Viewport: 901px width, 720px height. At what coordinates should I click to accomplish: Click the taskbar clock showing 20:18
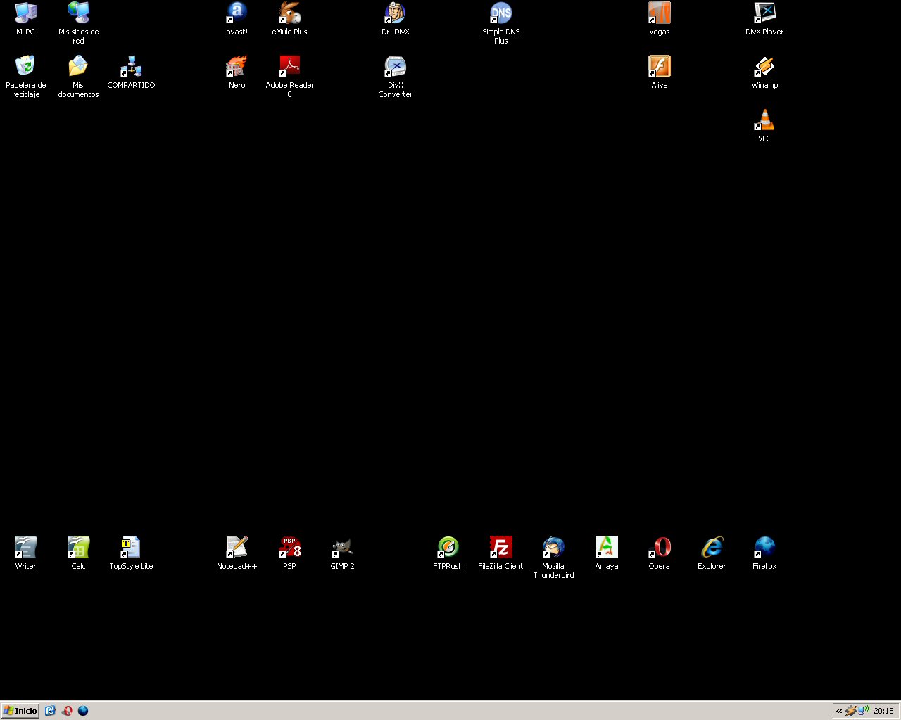pos(883,711)
